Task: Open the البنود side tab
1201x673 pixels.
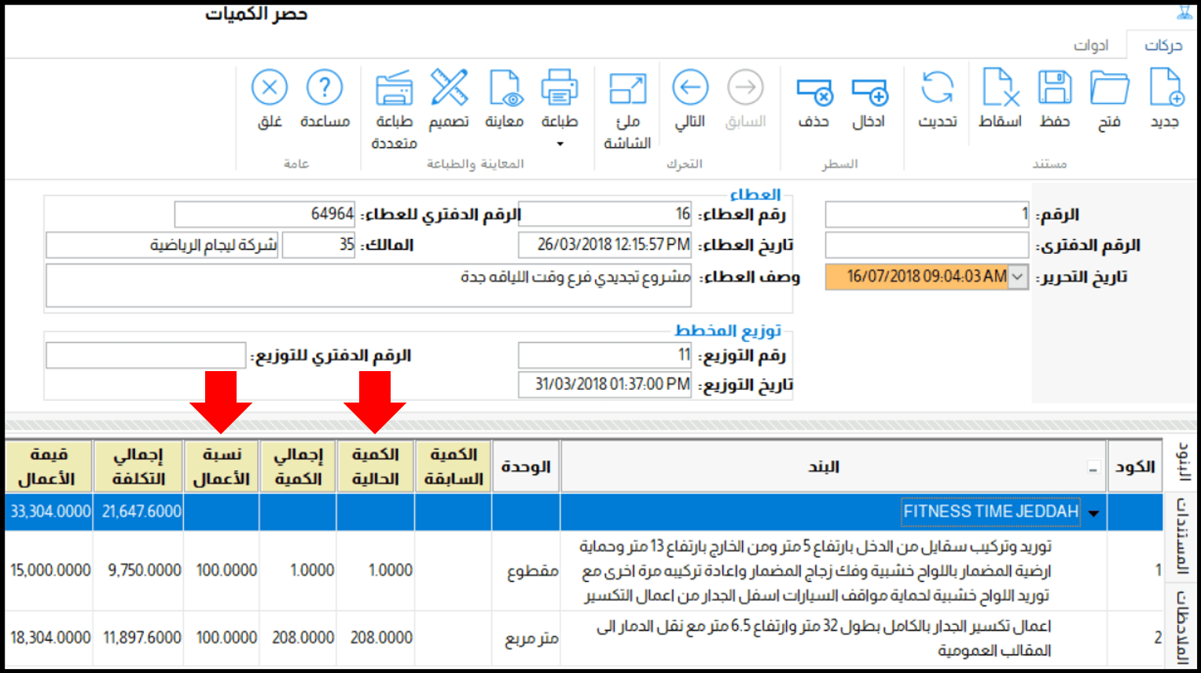Action: 1182,463
